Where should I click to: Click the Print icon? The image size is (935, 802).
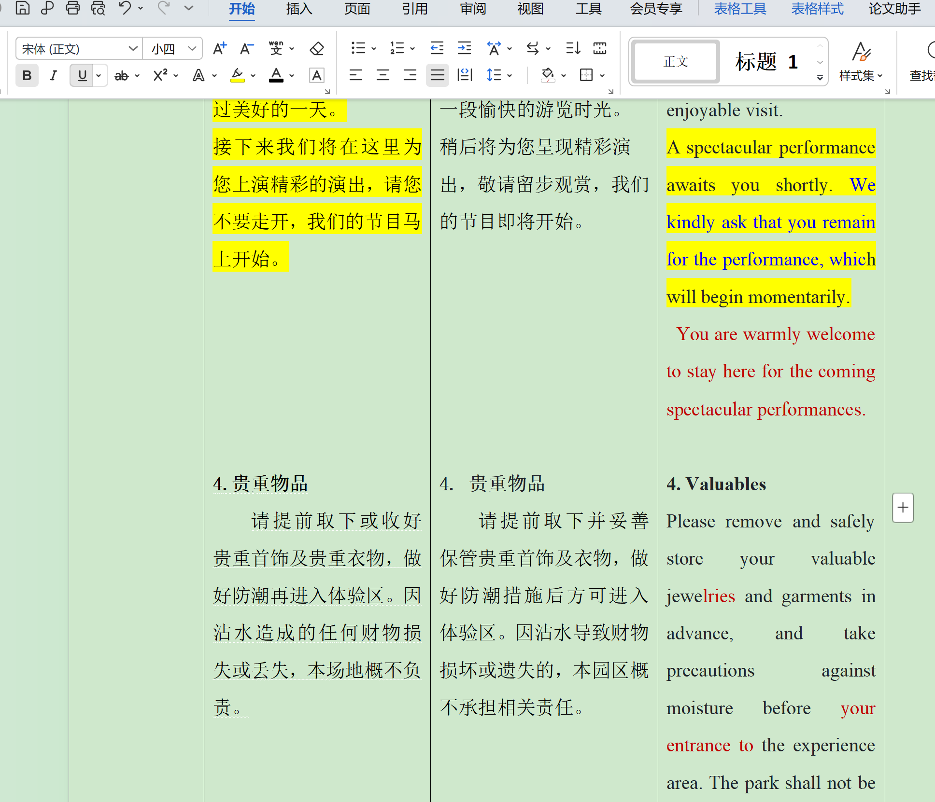coord(73,8)
